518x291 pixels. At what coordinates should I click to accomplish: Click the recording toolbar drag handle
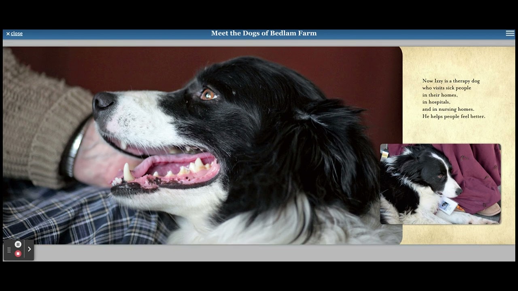click(x=9, y=250)
